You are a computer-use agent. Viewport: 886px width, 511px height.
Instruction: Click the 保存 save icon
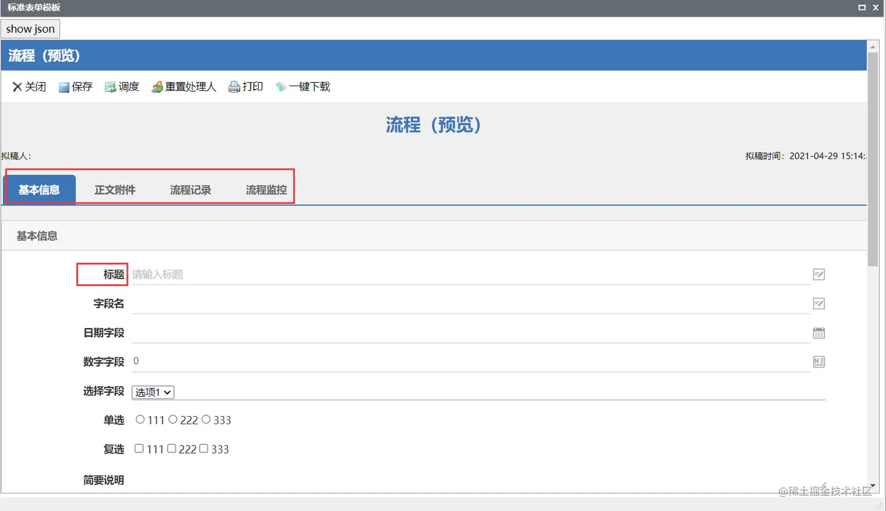point(64,87)
